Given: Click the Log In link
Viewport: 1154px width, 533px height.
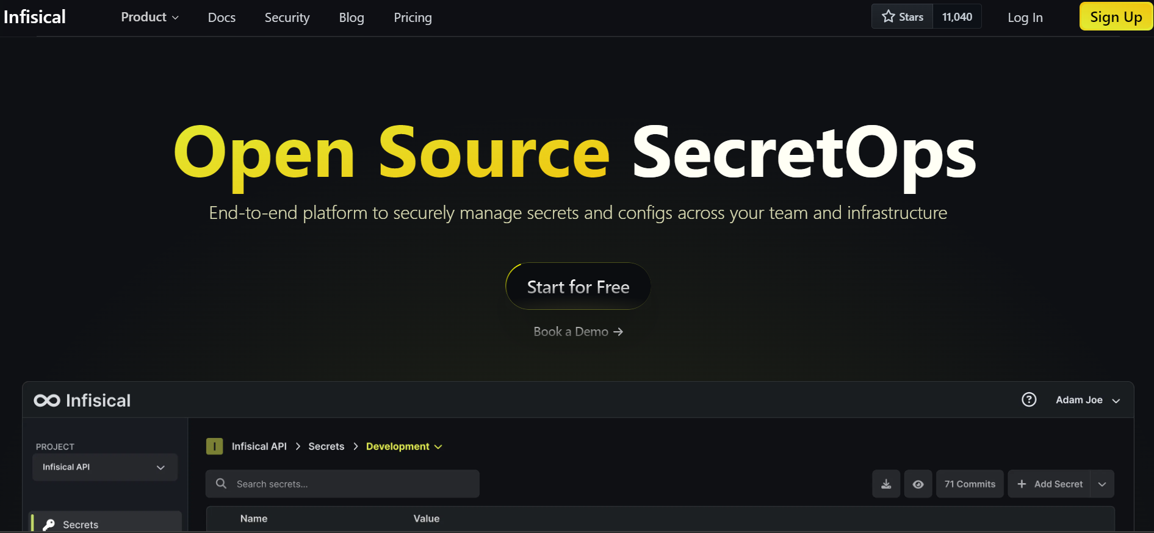Looking at the screenshot, I should pos(1025,18).
